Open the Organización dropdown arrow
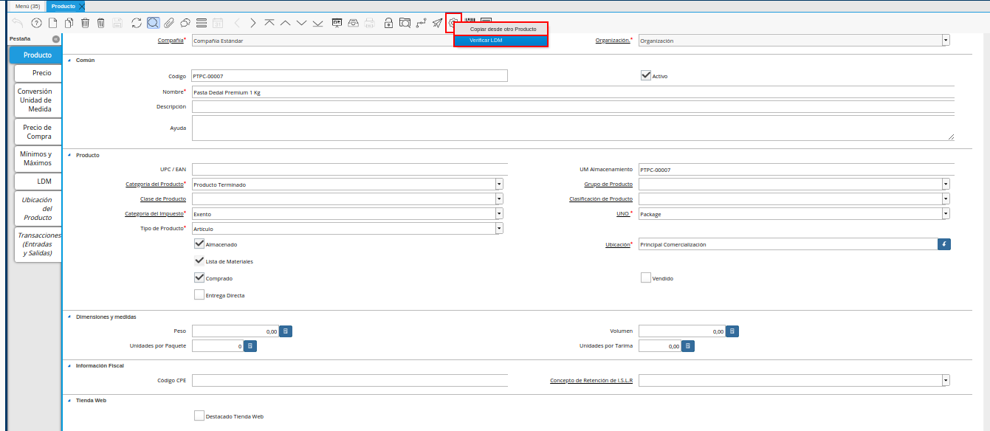Image resolution: width=990 pixels, height=431 pixels. pos(946,41)
